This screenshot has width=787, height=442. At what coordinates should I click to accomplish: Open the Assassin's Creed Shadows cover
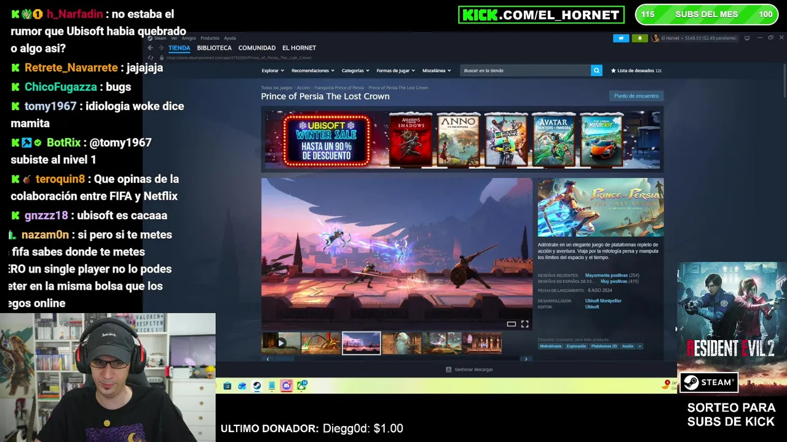[411, 139]
